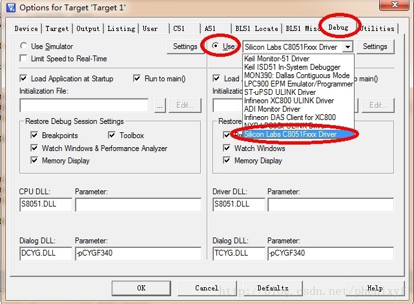414x304 pixels.
Task: Choose Keil Monitor-51 Driver from list
Action: 298,59
